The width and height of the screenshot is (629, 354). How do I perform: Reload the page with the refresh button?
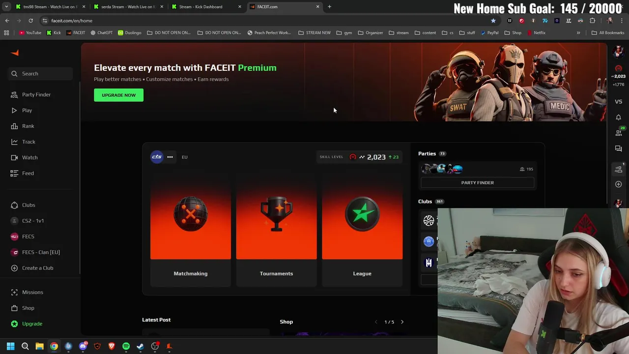[x=30, y=21]
